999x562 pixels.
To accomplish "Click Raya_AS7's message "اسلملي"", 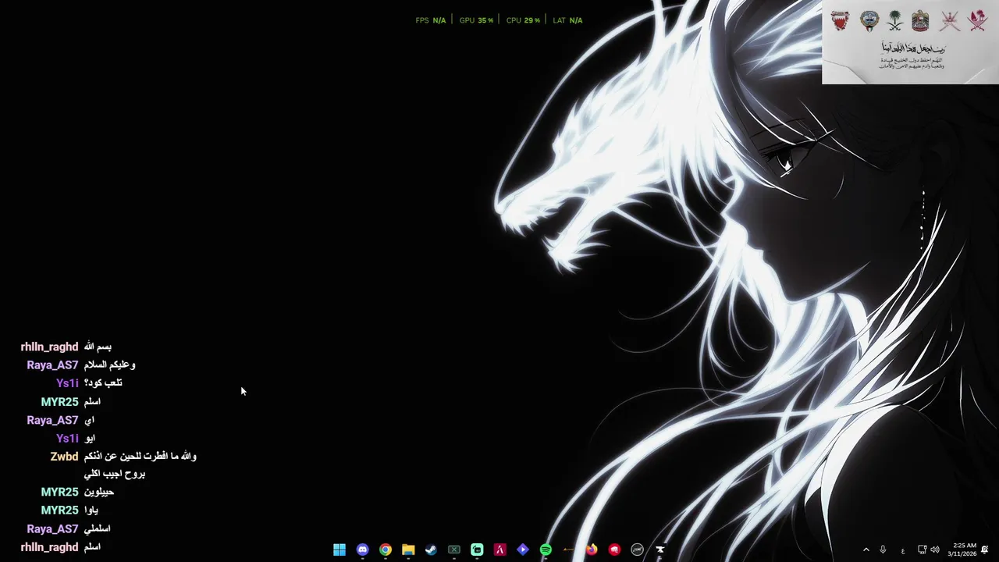I will [98, 528].
